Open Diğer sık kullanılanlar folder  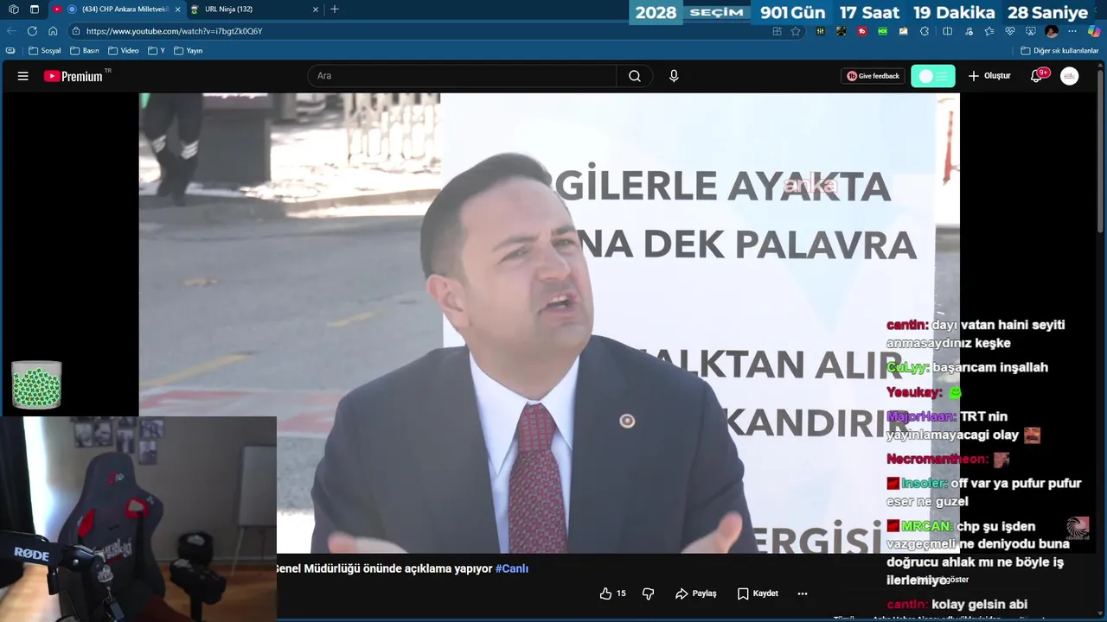[1059, 51]
